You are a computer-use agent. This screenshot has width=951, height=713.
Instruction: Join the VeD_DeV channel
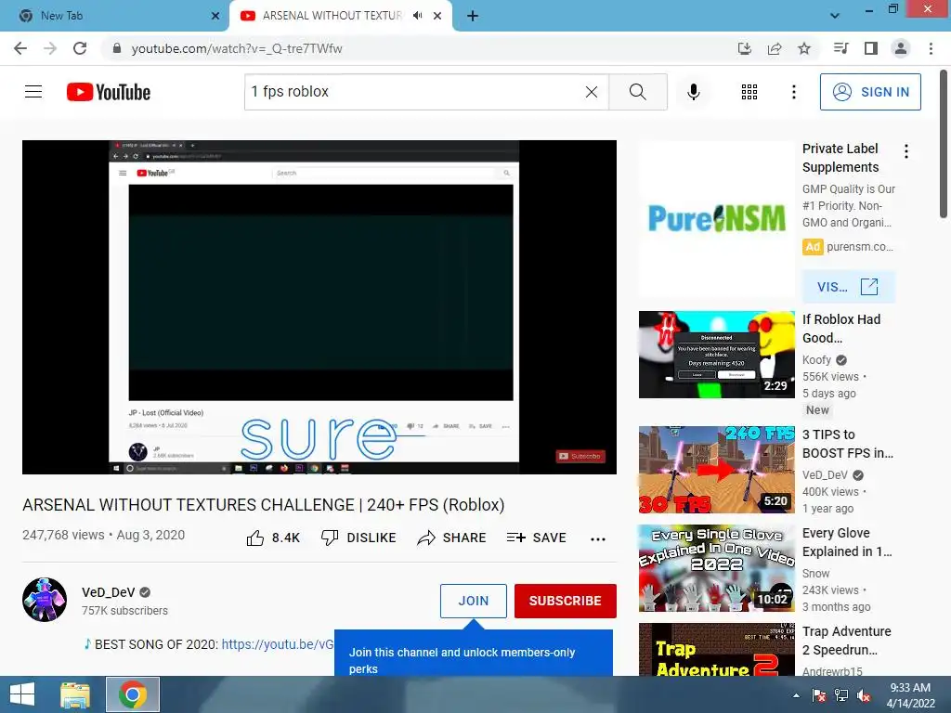pos(473,601)
